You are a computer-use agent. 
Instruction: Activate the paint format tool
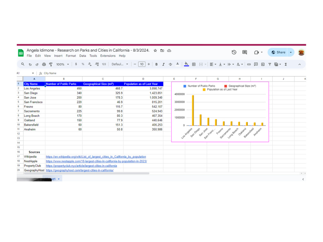[x=51, y=64]
